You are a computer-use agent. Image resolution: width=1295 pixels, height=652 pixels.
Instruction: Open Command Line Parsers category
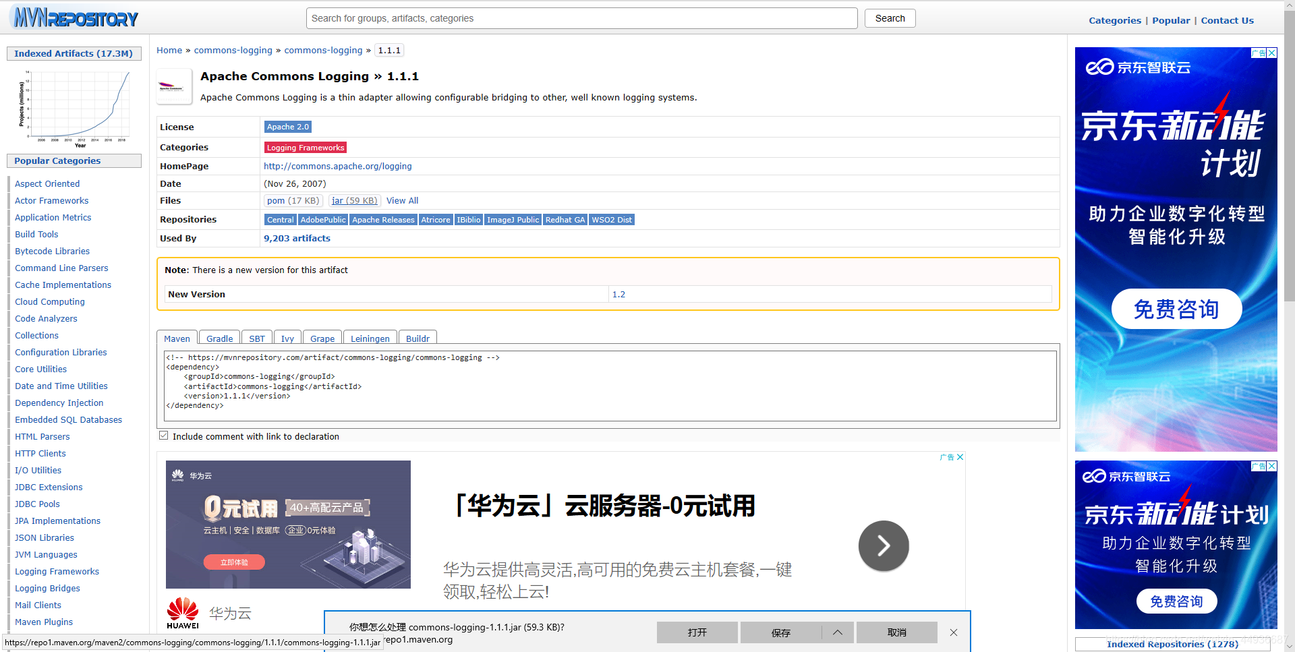(61, 268)
